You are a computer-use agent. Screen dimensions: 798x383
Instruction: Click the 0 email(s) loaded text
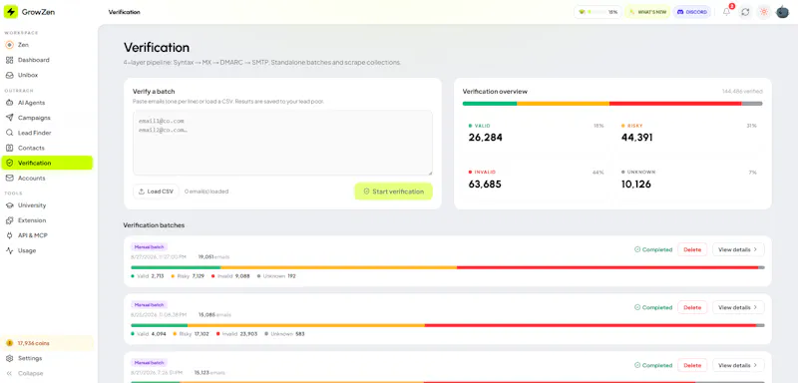pos(206,191)
